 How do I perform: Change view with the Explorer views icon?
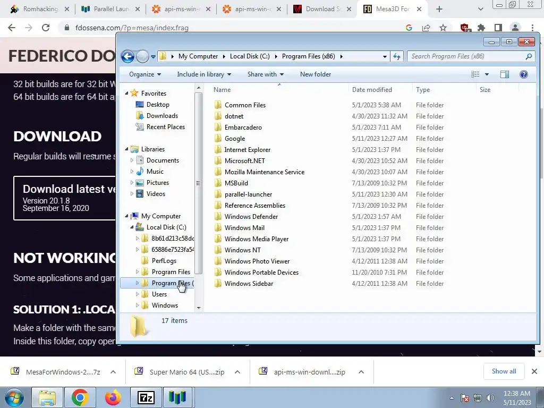pos(475,74)
